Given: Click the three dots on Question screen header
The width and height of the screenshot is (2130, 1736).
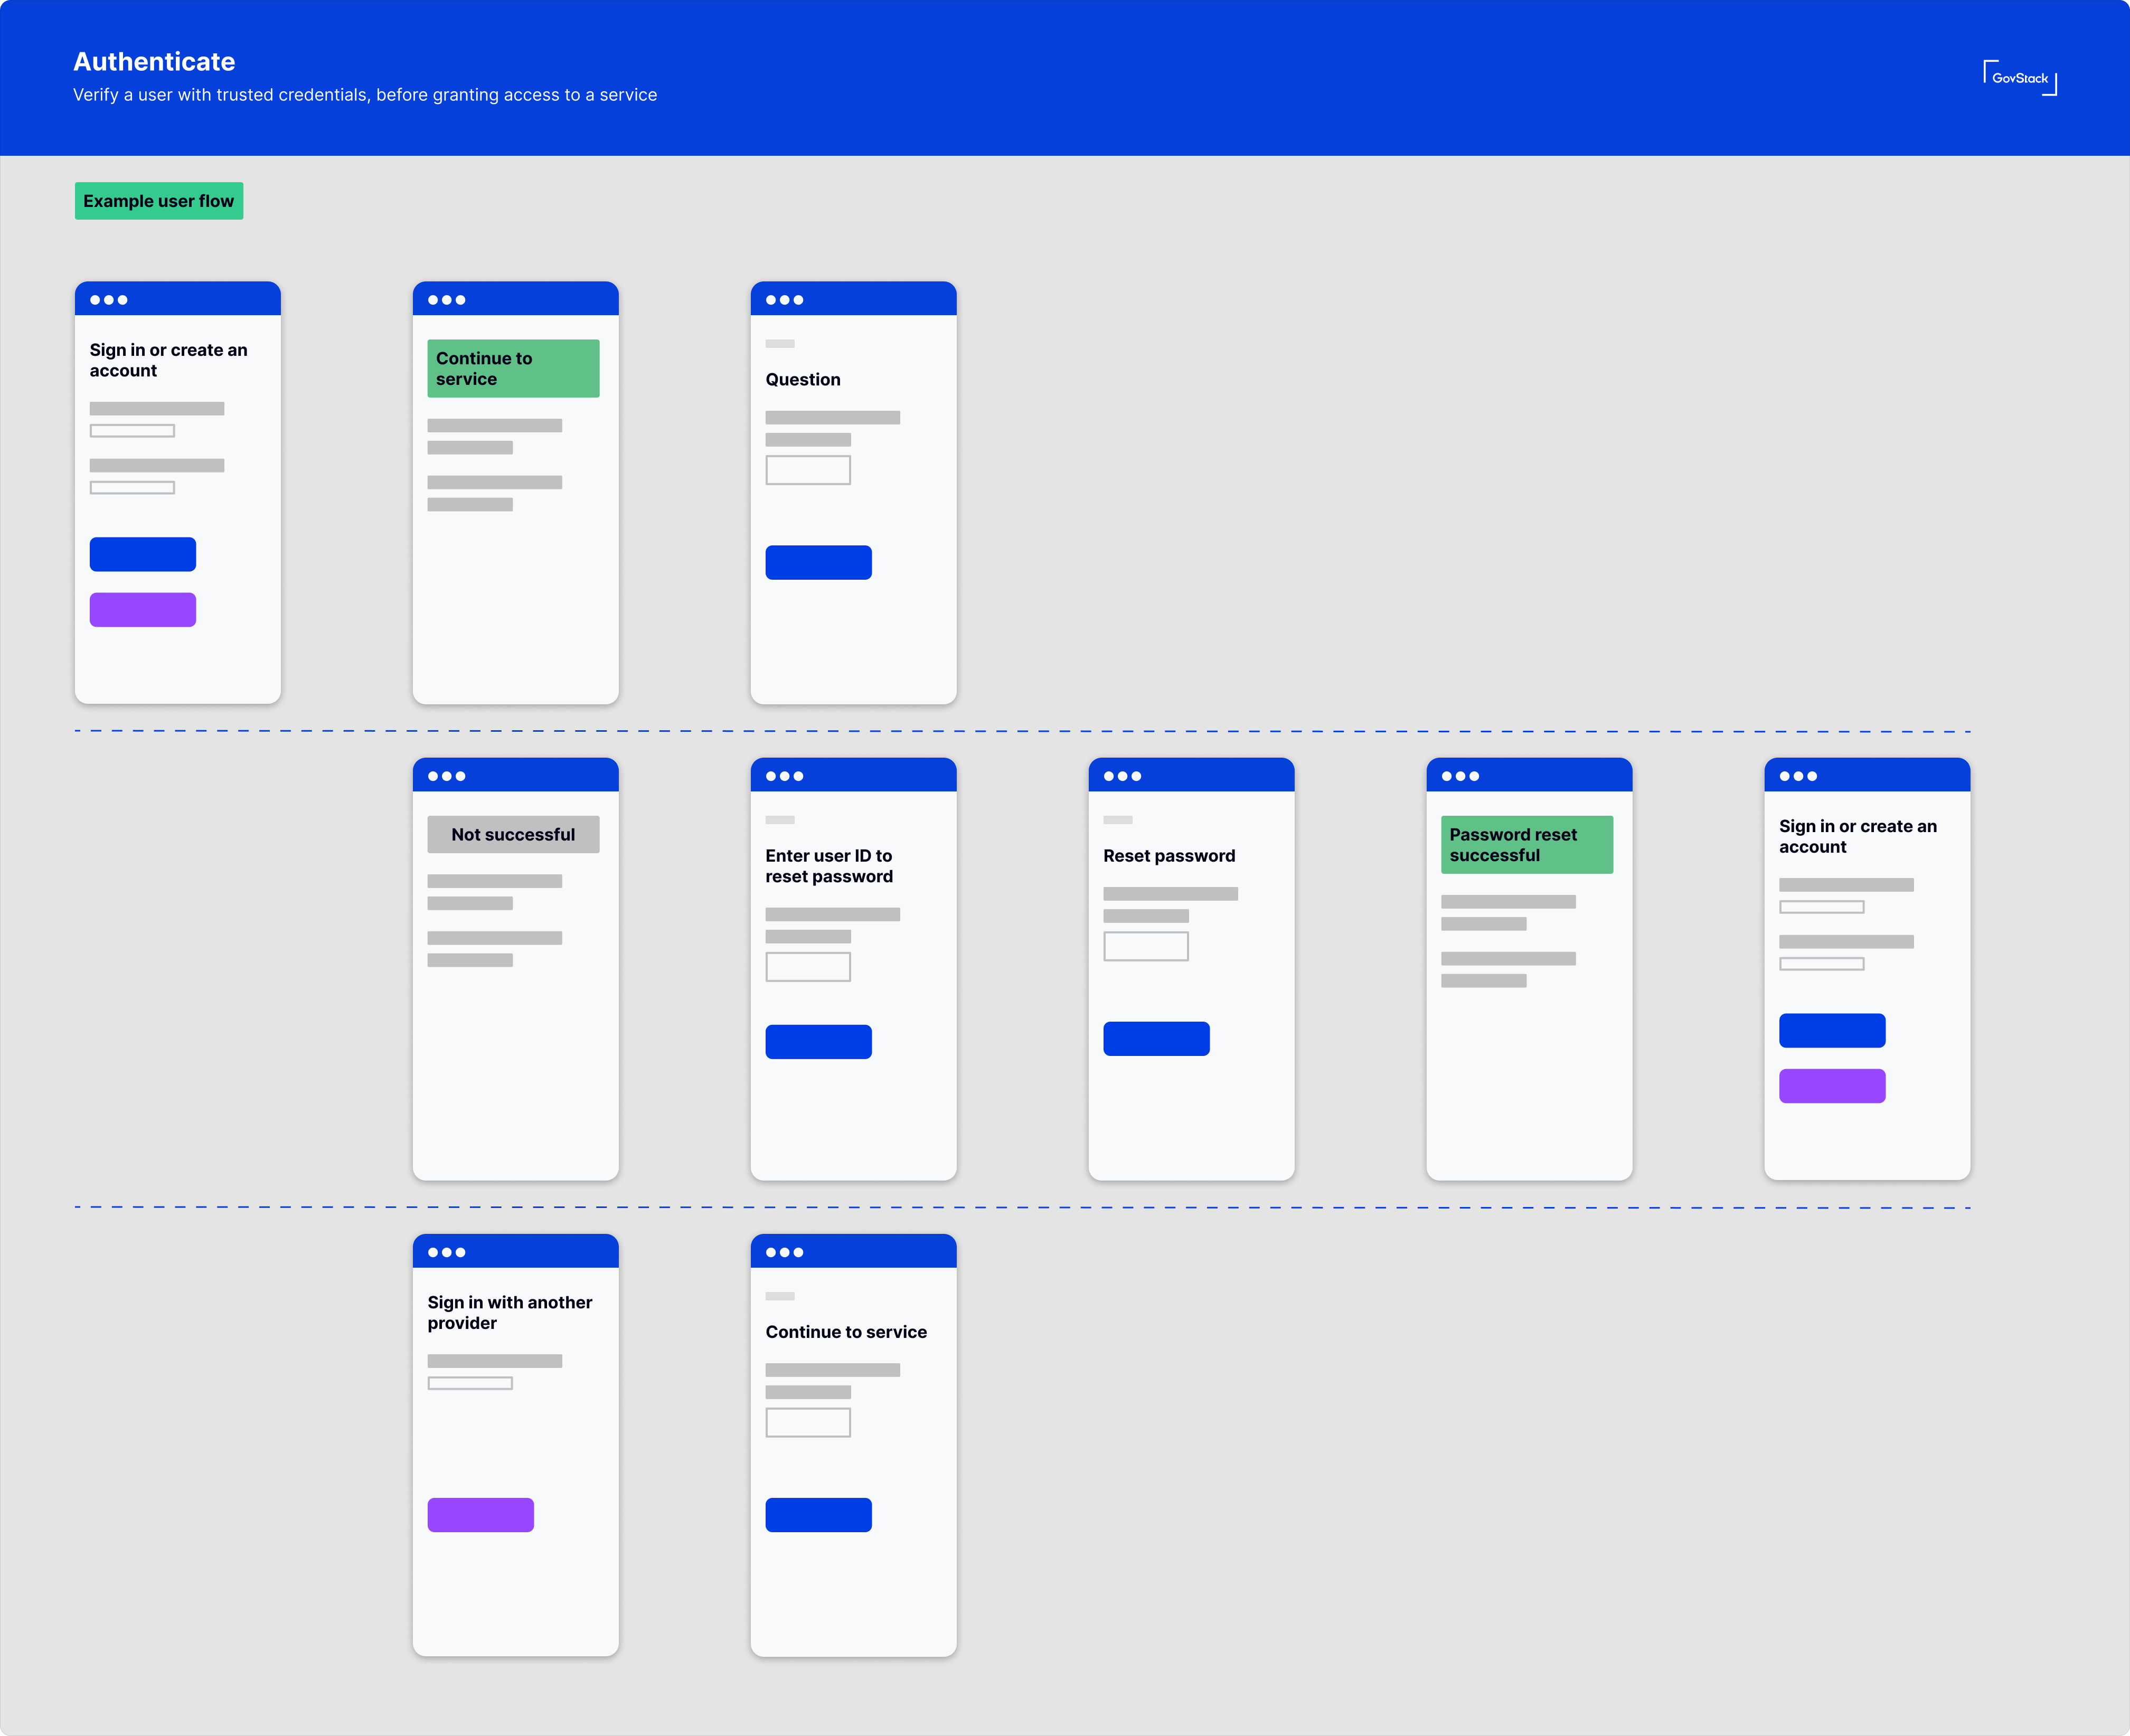Looking at the screenshot, I should 784,300.
